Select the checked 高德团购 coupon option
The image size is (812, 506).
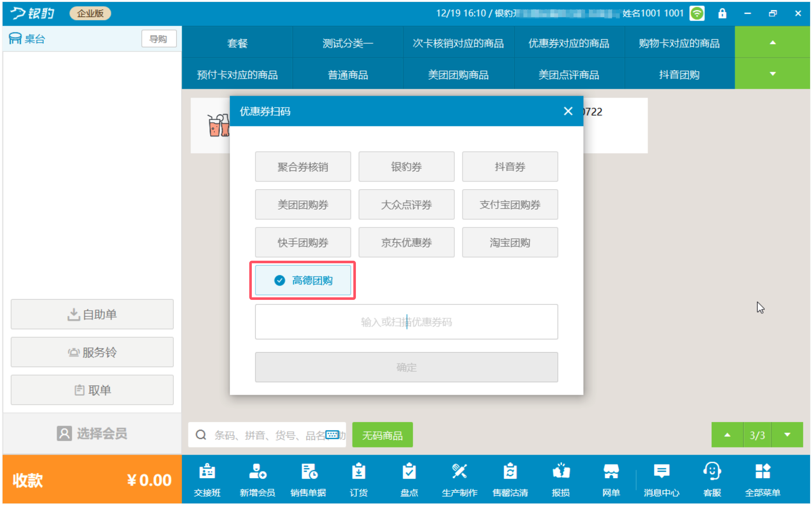pos(303,280)
